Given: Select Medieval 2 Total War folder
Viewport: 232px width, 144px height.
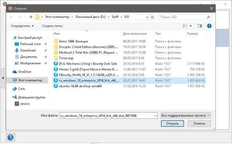Looking at the screenshot, I should pos(88,53).
